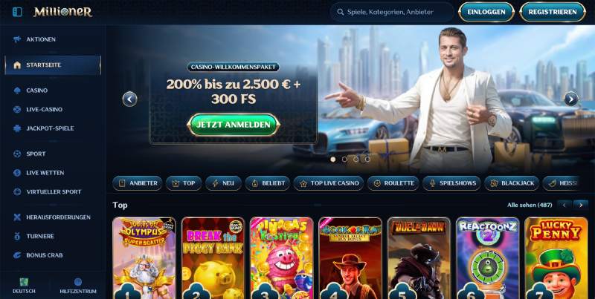
Task: Open the Deutsch language selector
Action: coord(24,286)
